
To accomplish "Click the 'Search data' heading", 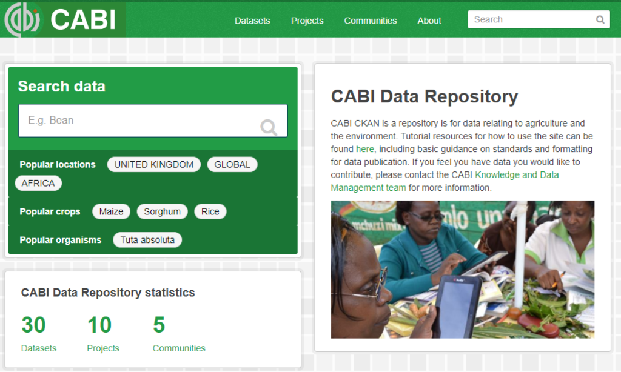I will click(x=62, y=86).
